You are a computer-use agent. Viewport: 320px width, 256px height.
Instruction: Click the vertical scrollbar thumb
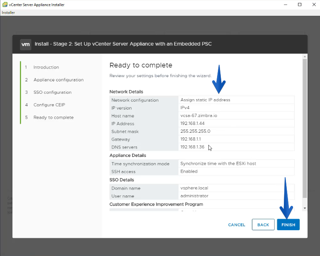[305, 129]
